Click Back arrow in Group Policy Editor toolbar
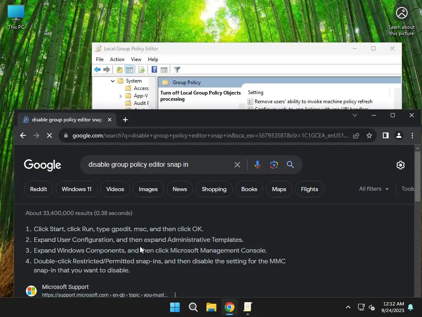 (97, 69)
